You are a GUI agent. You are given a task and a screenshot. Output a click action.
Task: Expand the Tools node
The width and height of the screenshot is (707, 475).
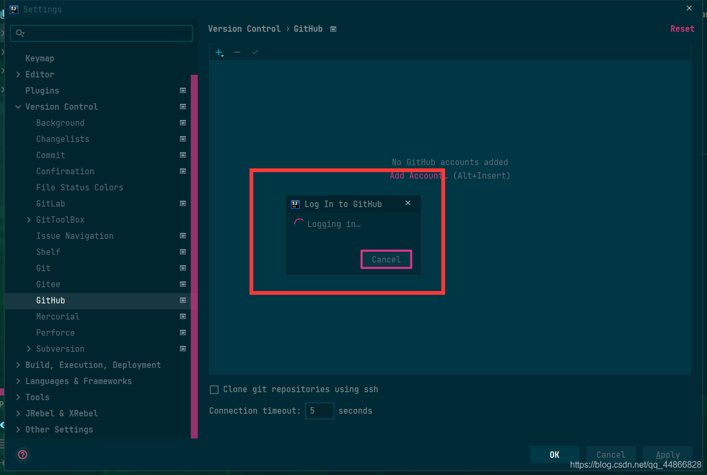[18, 397]
